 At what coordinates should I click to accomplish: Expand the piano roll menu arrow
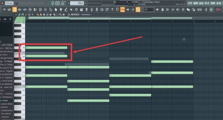click(x=16, y=15)
